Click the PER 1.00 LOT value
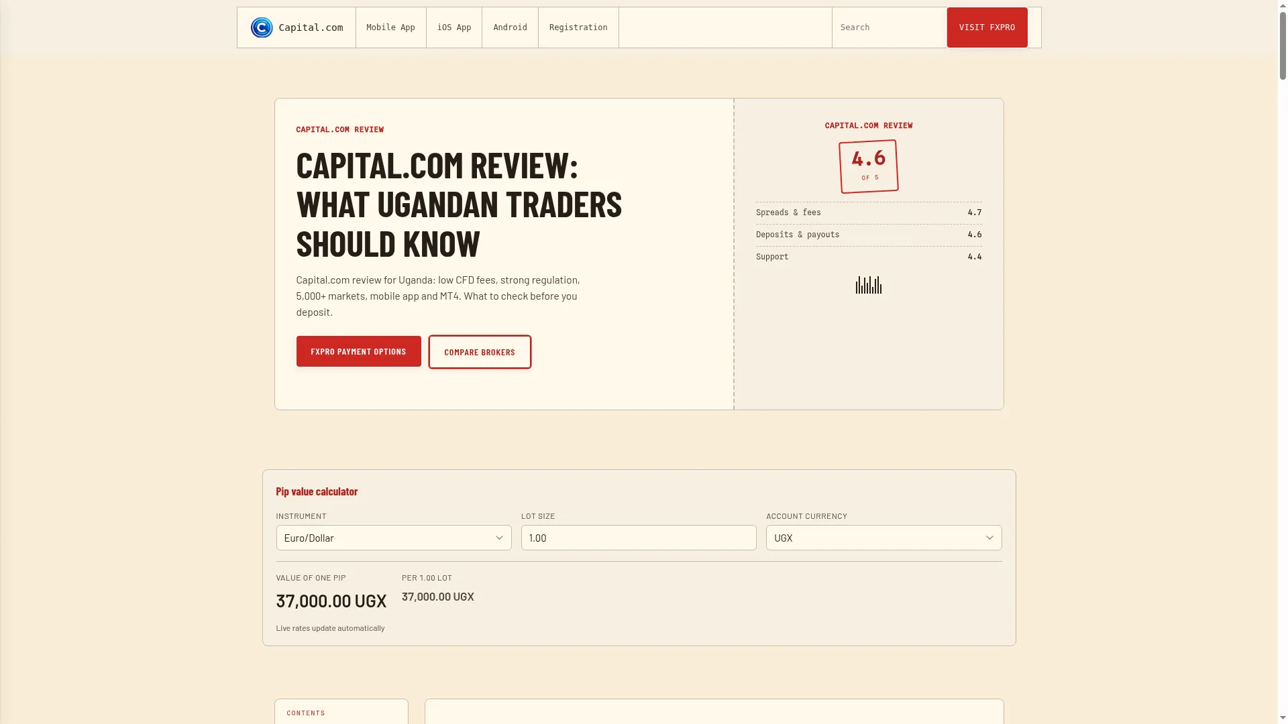Image resolution: width=1288 pixels, height=724 pixels. (x=438, y=597)
